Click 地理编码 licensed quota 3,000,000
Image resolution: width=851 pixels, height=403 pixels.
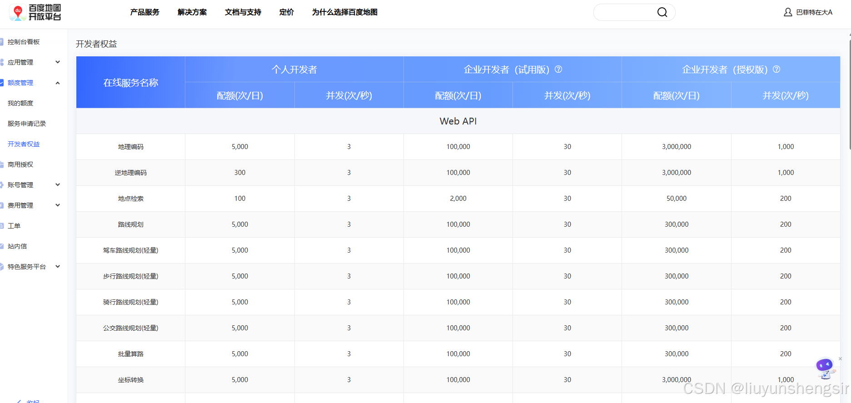tap(677, 147)
